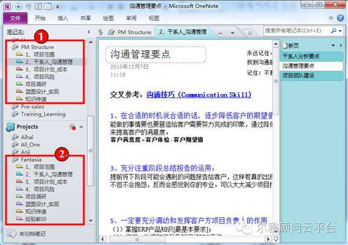Open the Customize Quick Access Toolbar dropdown
The width and height of the screenshot is (348, 245).
pos(57,7)
